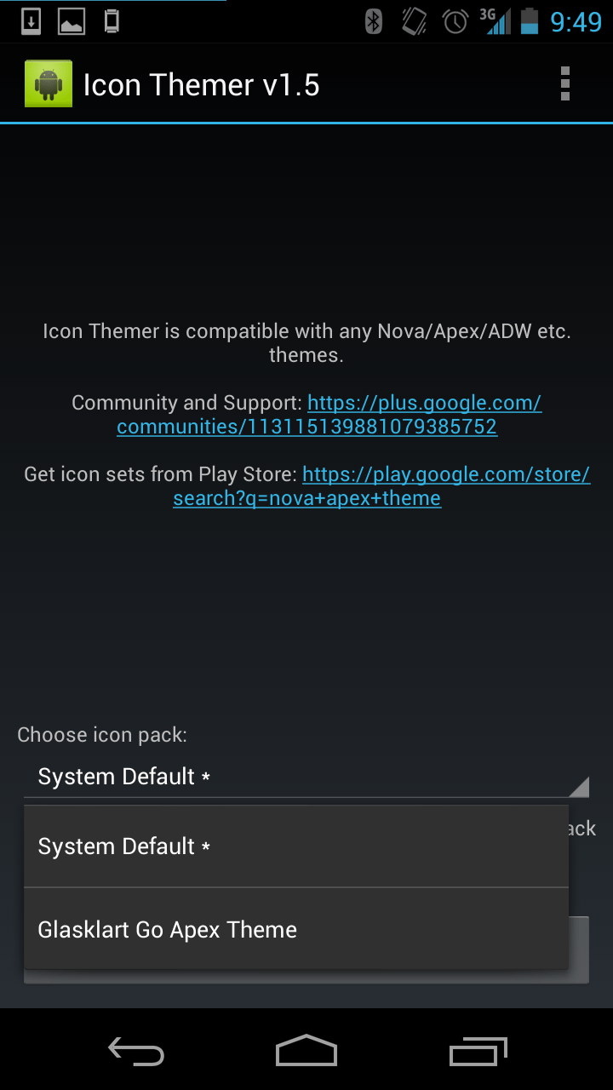Tap the Android home navigation button
This screenshot has width=613, height=1090.
pyautogui.click(x=306, y=1051)
